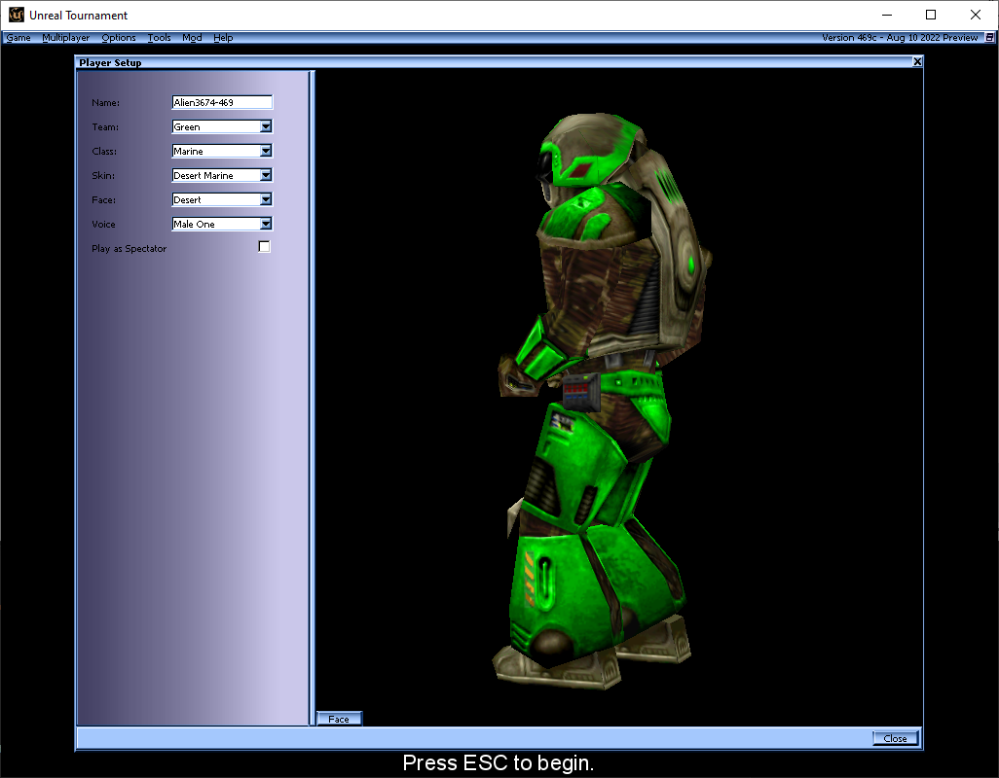Screen dimensions: 999x778
Task: Click the Player Setup window title
Action: point(110,62)
